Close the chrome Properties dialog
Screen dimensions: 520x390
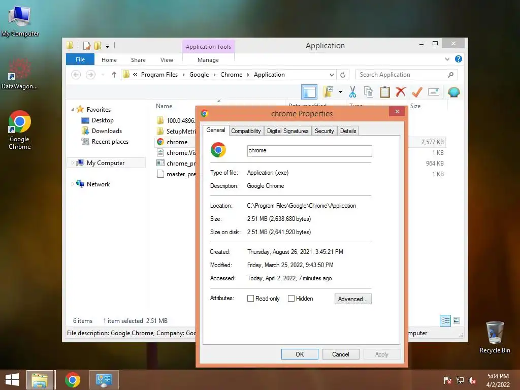tap(397, 111)
